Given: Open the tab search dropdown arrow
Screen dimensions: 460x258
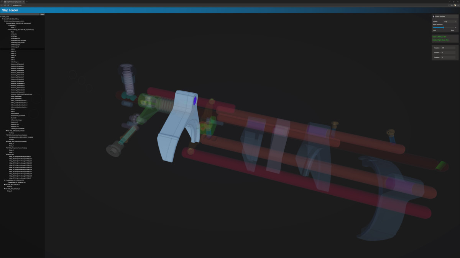Looking at the screenshot, I should (2, 2).
